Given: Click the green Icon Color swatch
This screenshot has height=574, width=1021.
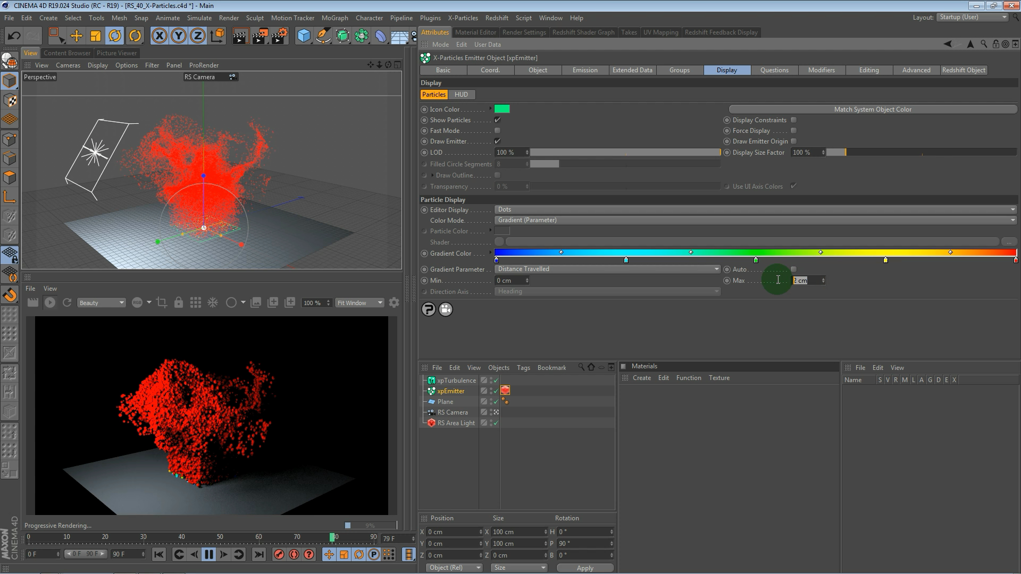Looking at the screenshot, I should tap(502, 109).
